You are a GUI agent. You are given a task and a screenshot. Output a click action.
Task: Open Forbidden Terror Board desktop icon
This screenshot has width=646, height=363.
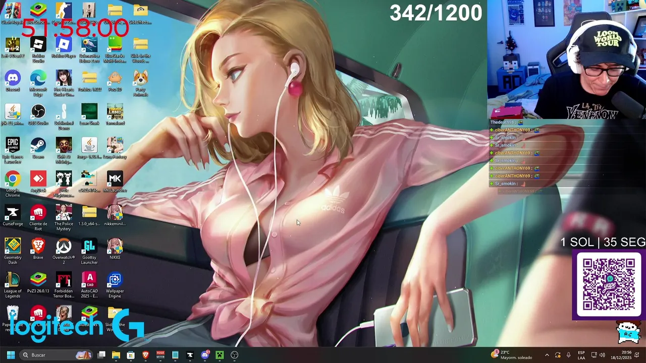pos(64,285)
